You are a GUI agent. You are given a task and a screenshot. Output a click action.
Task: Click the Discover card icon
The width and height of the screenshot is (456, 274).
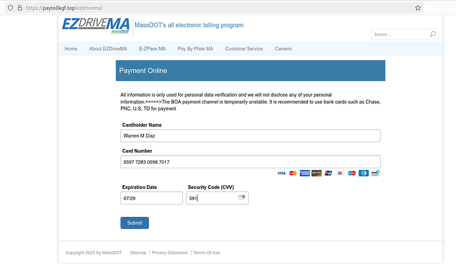coord(316,173)
